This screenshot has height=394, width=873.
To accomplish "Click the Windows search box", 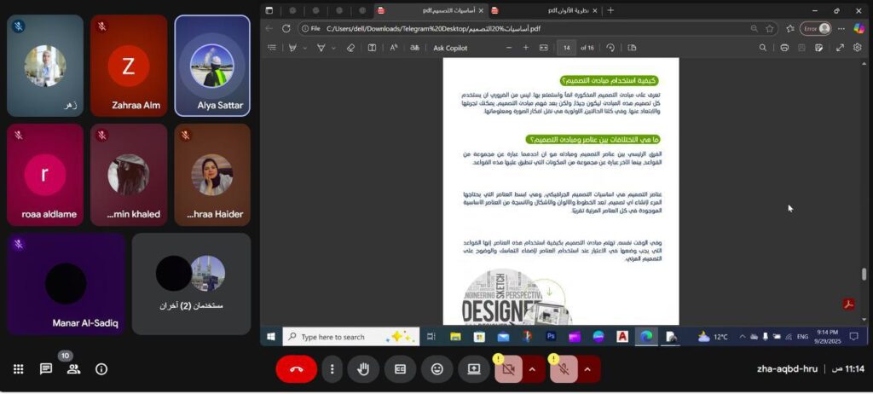I will click(351, 337).
